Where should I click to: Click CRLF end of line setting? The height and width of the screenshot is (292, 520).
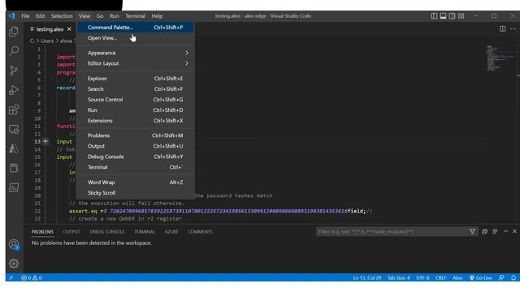pos(440,277)
